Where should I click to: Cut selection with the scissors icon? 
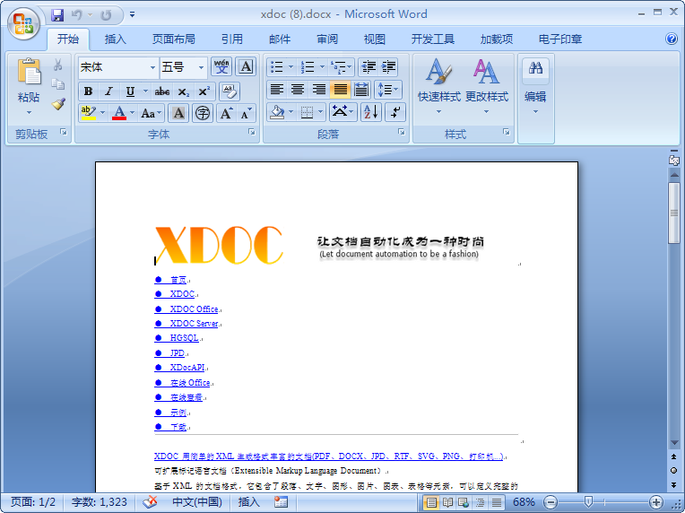click(57, 65)
